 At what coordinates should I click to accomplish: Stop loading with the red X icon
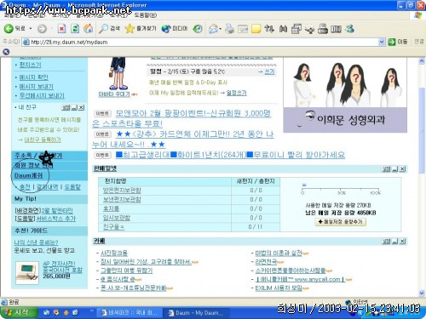pyautogui.click(x=61, y=28)
